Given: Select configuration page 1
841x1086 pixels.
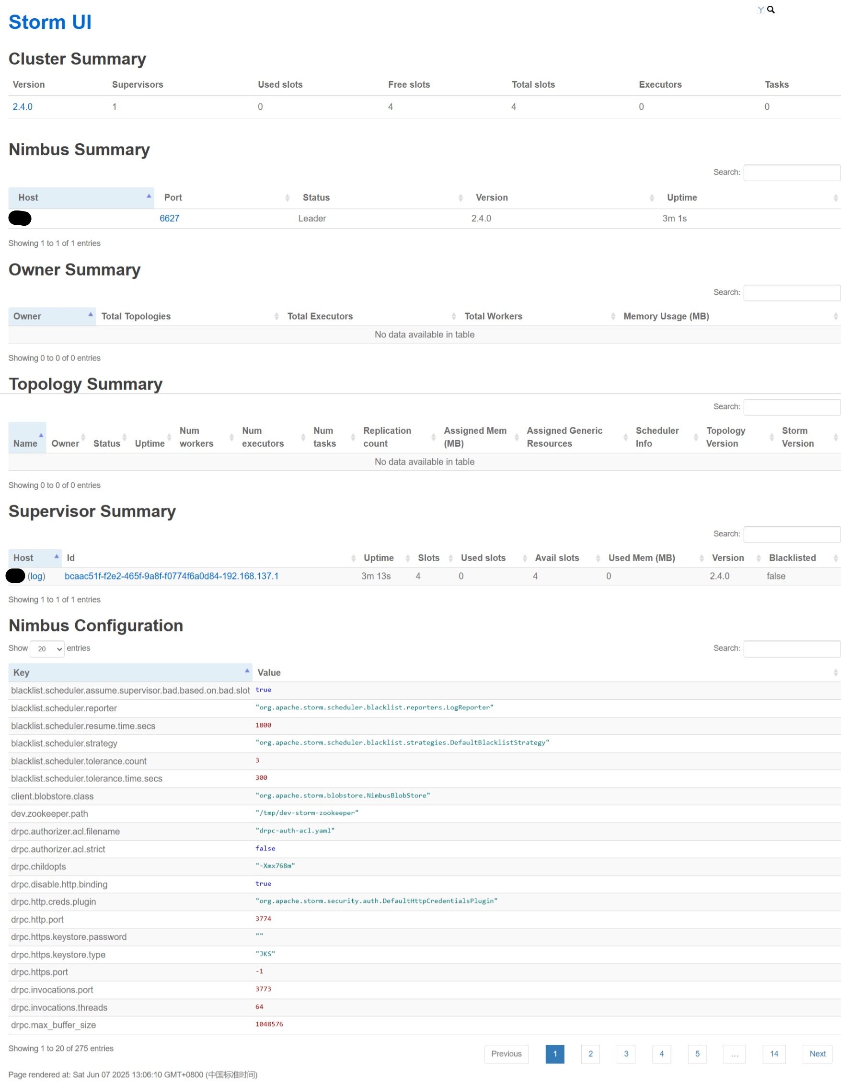Looking at the screenshot, I should [554, 1054].
